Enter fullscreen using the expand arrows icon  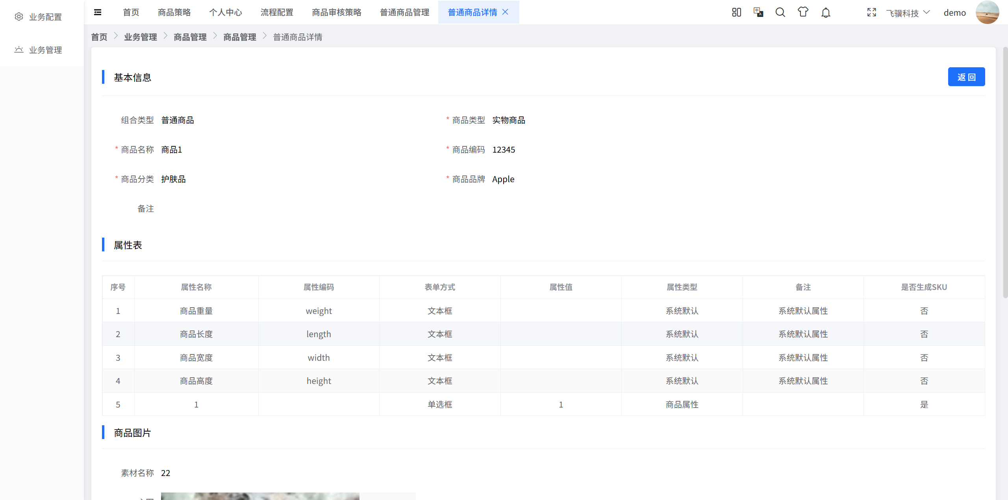coord(871,12)
